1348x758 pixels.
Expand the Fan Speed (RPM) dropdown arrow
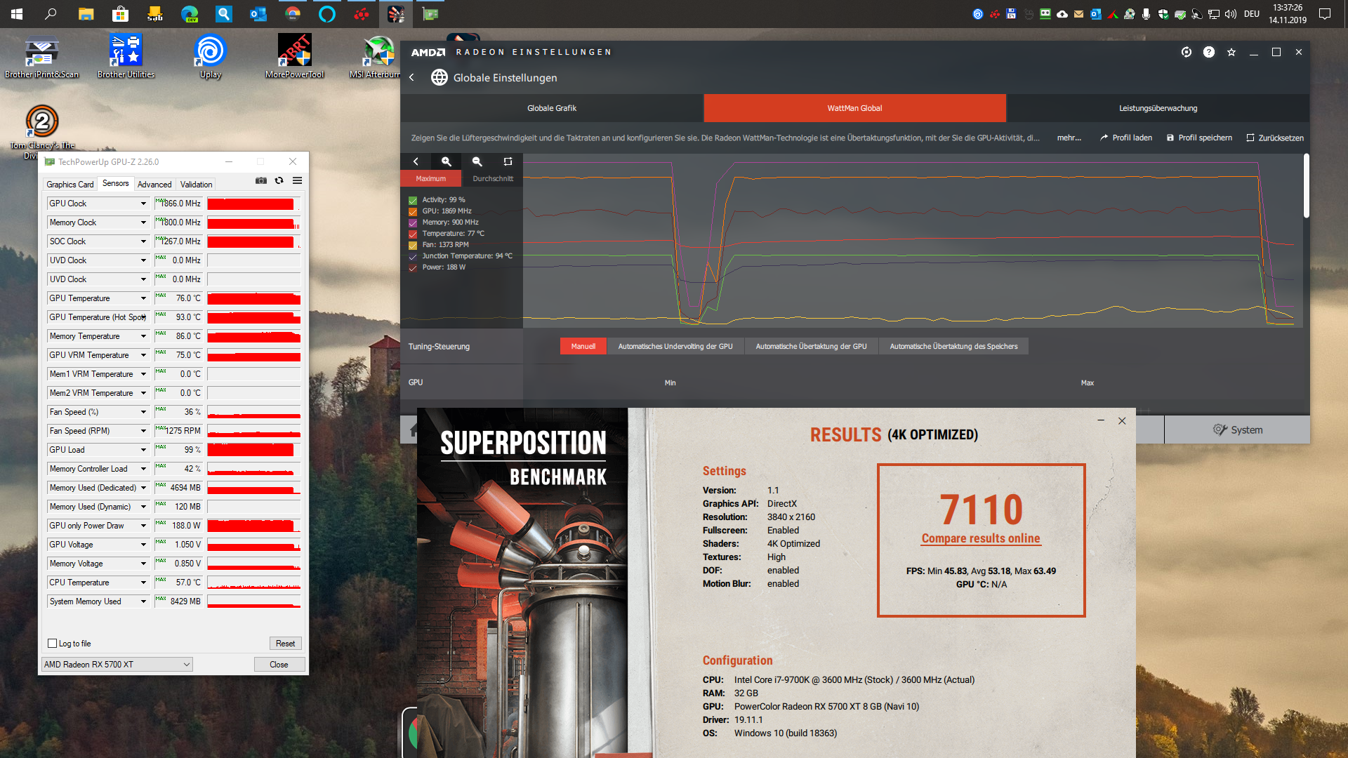[143, 431]
